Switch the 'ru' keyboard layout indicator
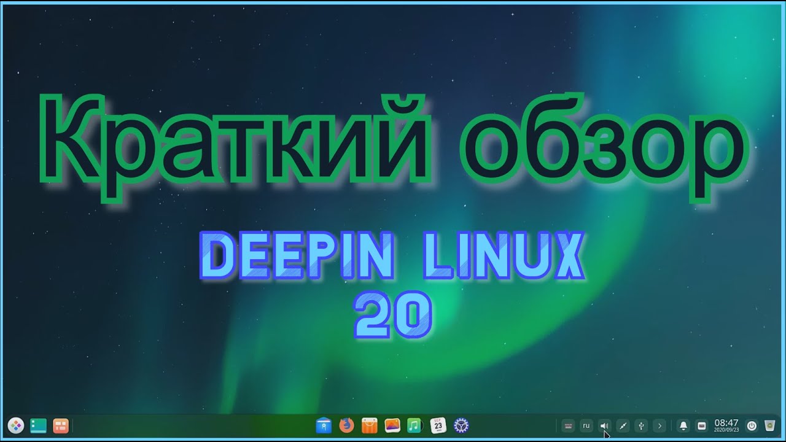This screenshot has width=786, height=442. point(586,425)
